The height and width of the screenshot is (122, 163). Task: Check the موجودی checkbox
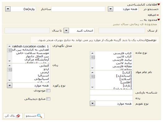pos(48,90)
